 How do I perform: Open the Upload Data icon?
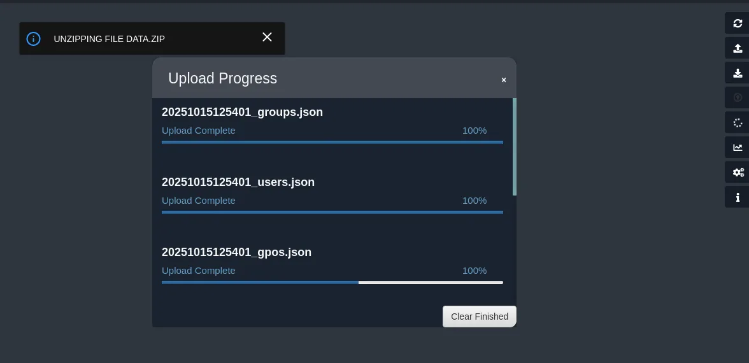pyautogui.click(x=738, y=48)
